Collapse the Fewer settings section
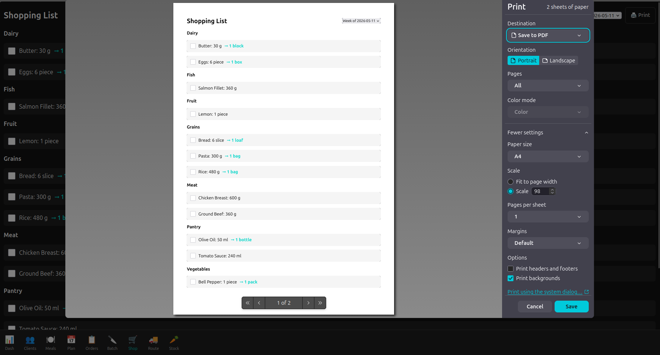The height and width of the screenshot is (355, 660). tap(548, 133)
